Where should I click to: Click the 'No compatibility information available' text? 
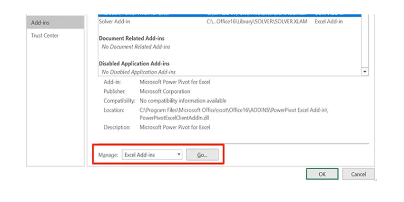(x=182, y=100)
